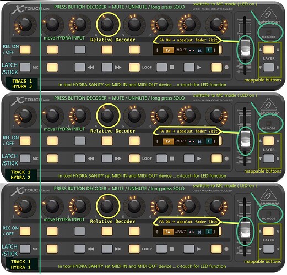Hit the stop button in HYDRA 2 panel

(162, 158)
